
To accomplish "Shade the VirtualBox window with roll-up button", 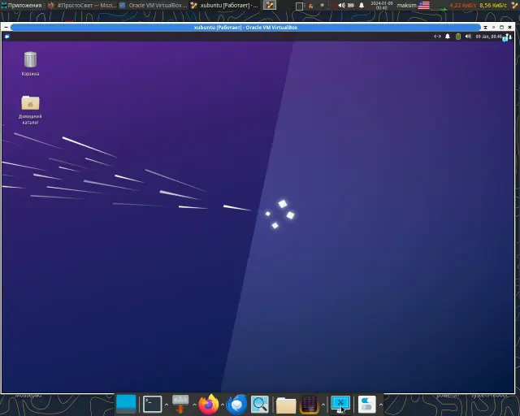I will pos(485,27).
